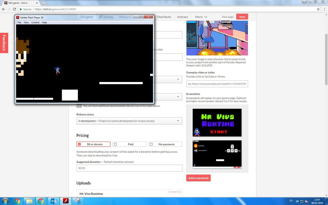
Task: Open Outlook from the taskbar
Action: tap(54, 201)
